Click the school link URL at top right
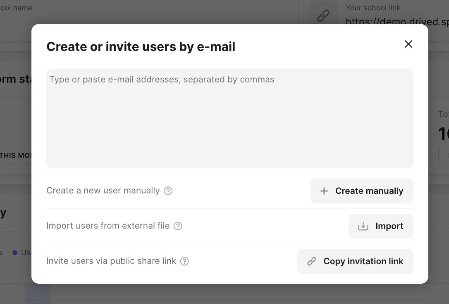This screenshot has width=449, height=304. coord(397,22)
